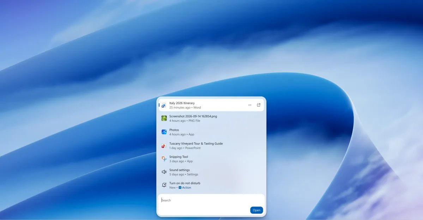423x220 pixels.
Task: Click the '25 minutes ago • Word' subtitle
Action: tap(185, 108)
